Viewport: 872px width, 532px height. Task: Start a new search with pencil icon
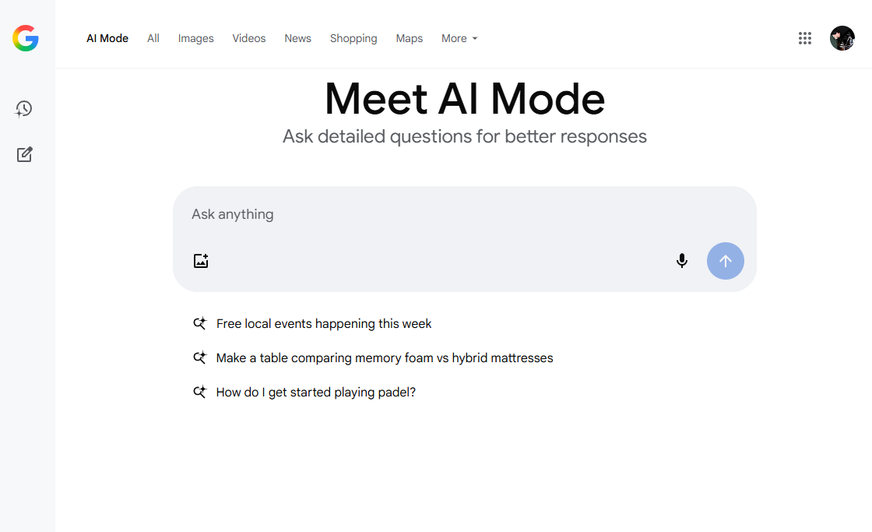pos(24,154)
